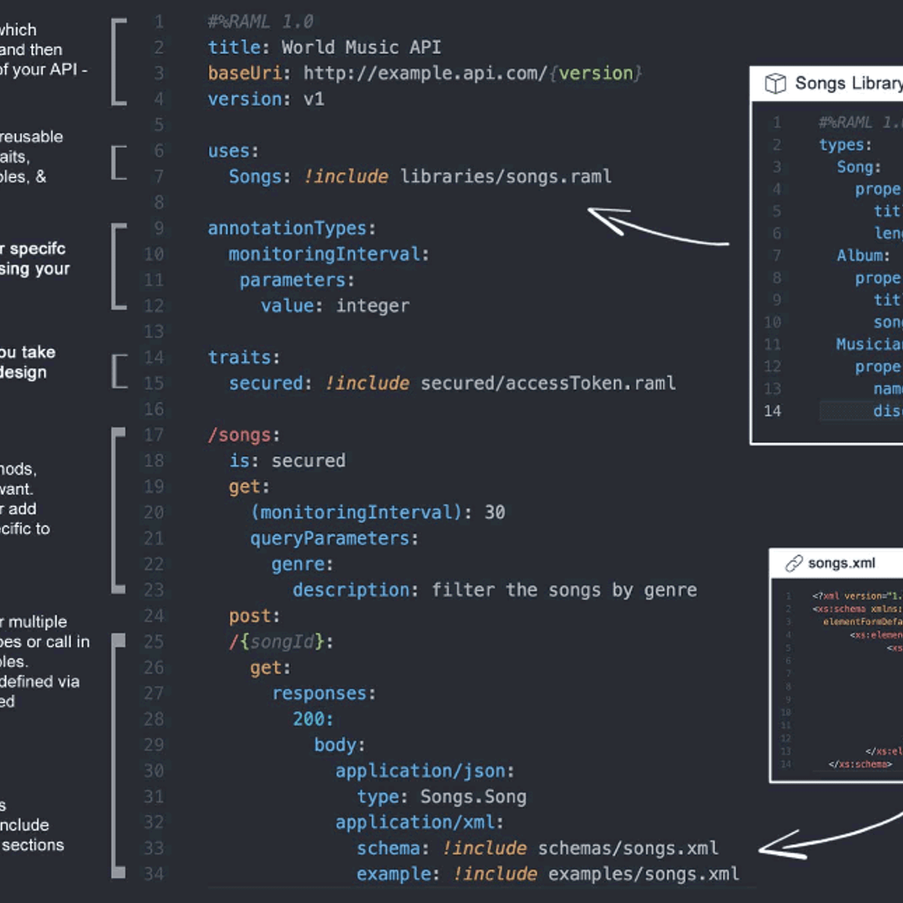Select the Songs Library panel title
903x903 pixels.
coord(848,84)
